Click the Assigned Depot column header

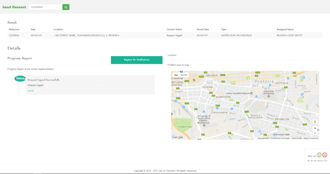(285, 30)
